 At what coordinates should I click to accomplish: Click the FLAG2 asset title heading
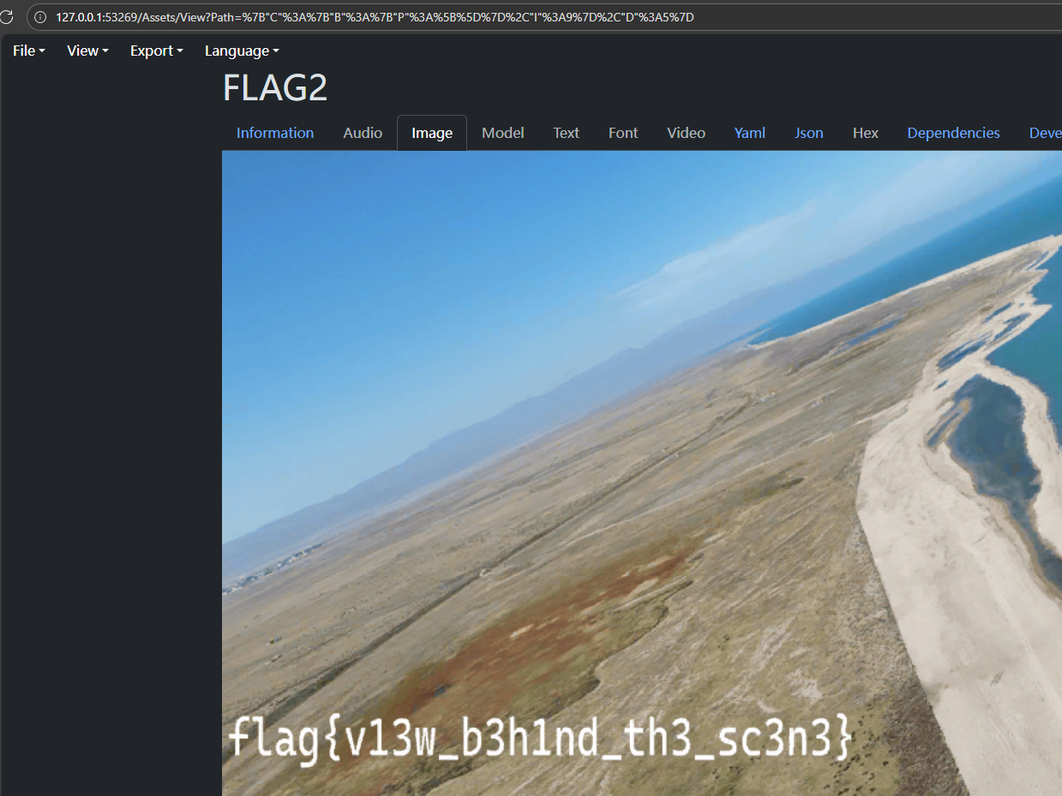coord(275,88)
